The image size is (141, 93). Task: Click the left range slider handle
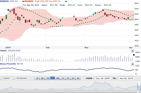[x=138, y=86]
